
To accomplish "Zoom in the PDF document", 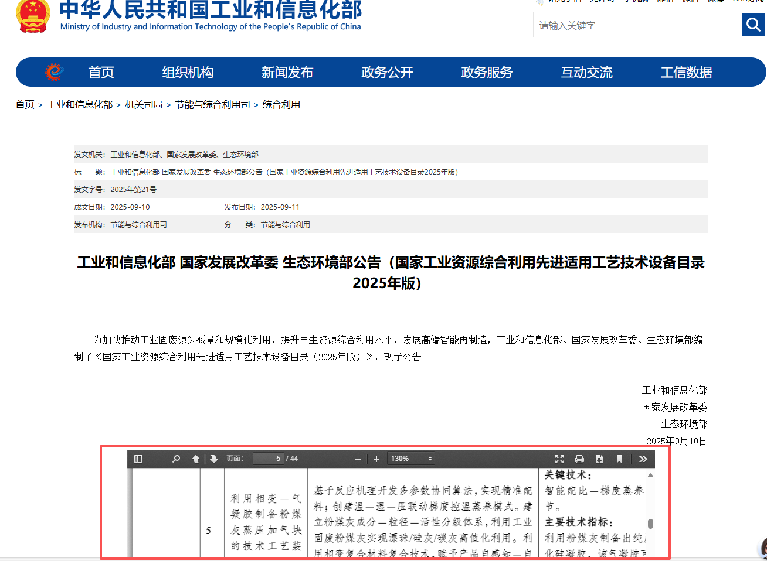I will coord(376,459).
